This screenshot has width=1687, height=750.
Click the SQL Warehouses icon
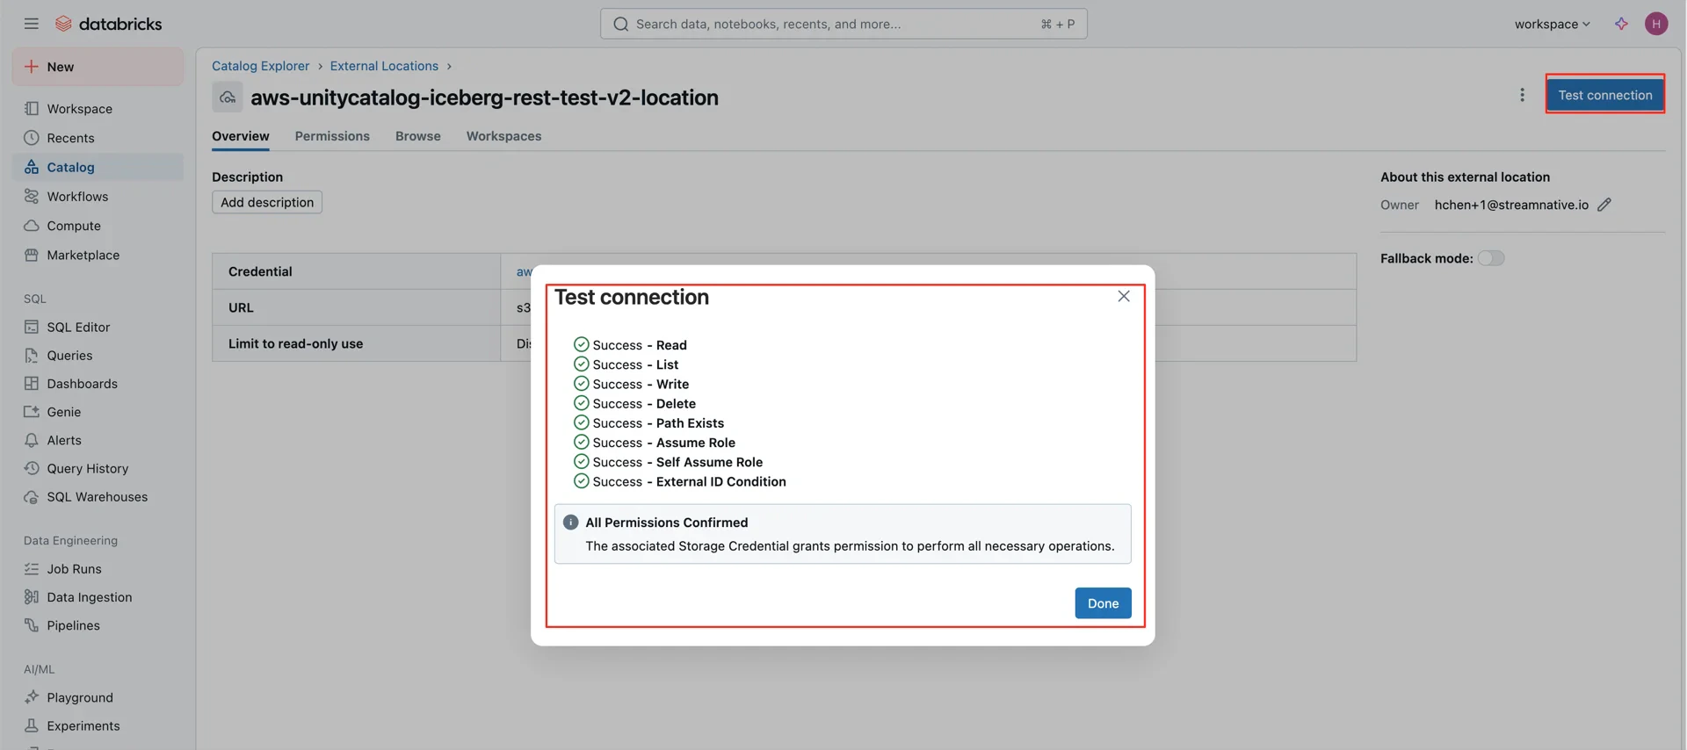pyautogui.click(x=32, y=497)
